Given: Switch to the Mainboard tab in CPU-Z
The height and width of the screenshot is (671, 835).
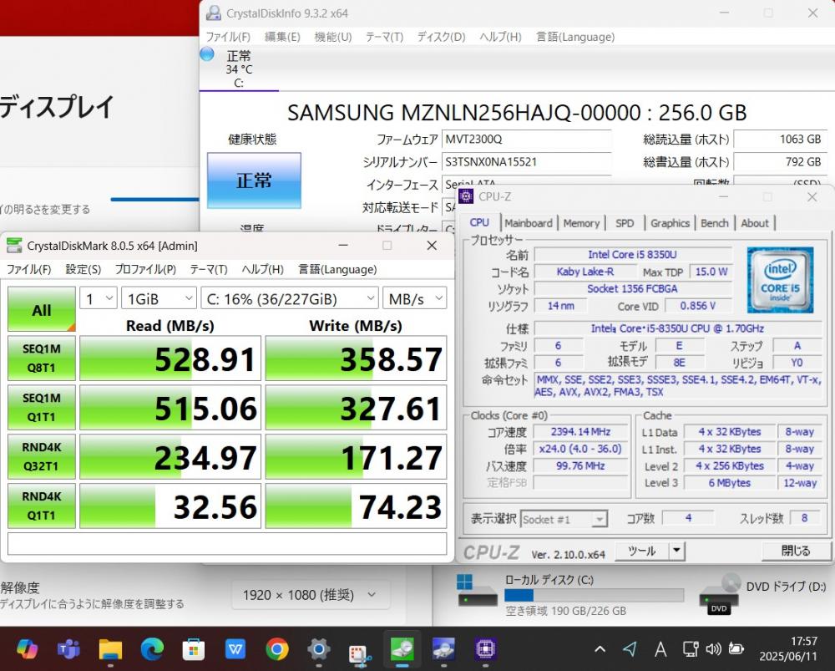Looking at the screenshot, I should pyautogui.click(x=529, y=223).
